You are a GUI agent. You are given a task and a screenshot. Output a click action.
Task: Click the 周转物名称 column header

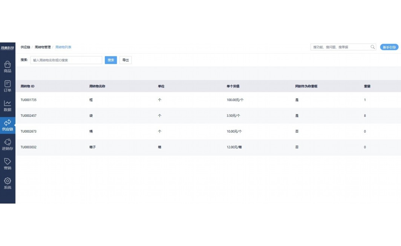pyautogui.click(x=97, y=86)
